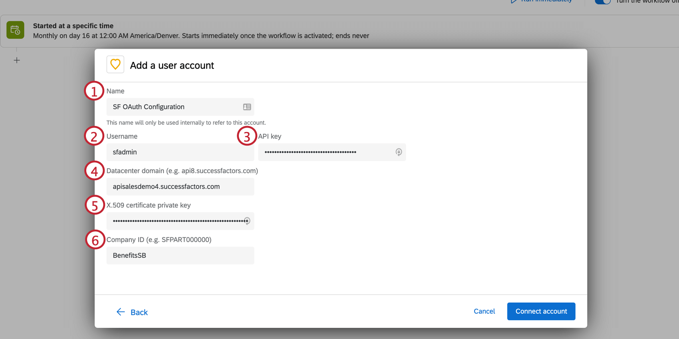This screenshot has width=679, height=339.
Task: Toggle the workflow on/off switch
Action: pos(602,2)
